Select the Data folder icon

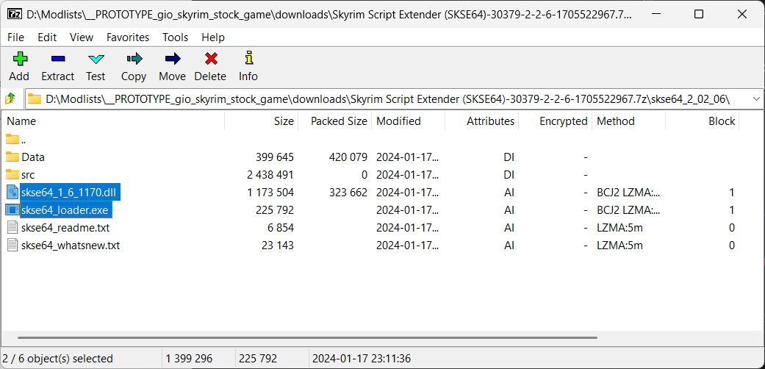(x=12, y=157)
